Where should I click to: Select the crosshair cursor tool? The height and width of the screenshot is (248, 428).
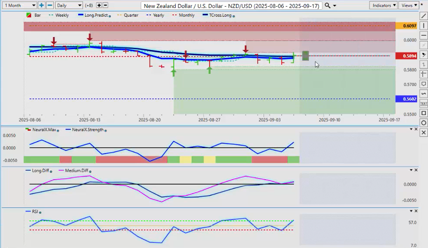click(423, 74)
